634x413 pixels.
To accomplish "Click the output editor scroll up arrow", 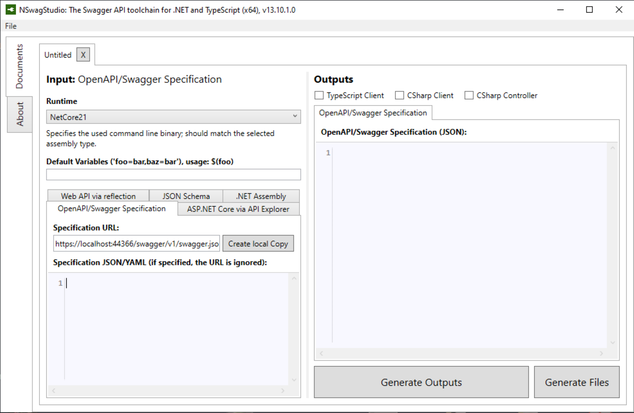I will pos(613,148).
